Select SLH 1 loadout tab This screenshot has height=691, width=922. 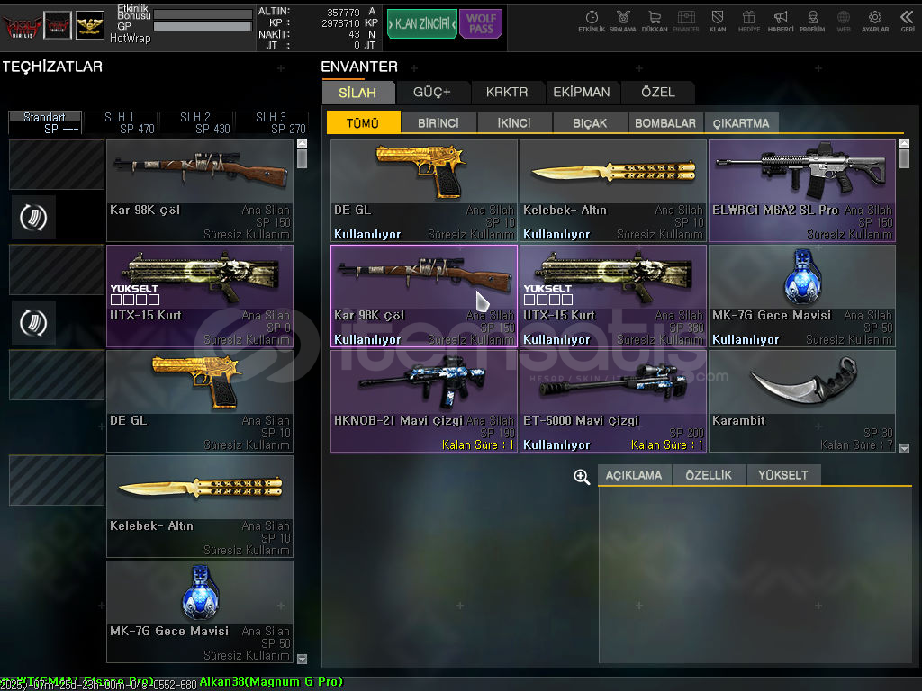point(121,122)
